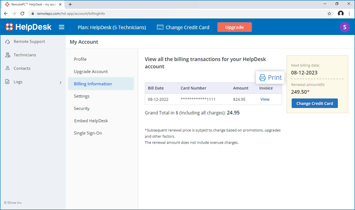Select Profile in My Account
355x210 pixels.
80,59
